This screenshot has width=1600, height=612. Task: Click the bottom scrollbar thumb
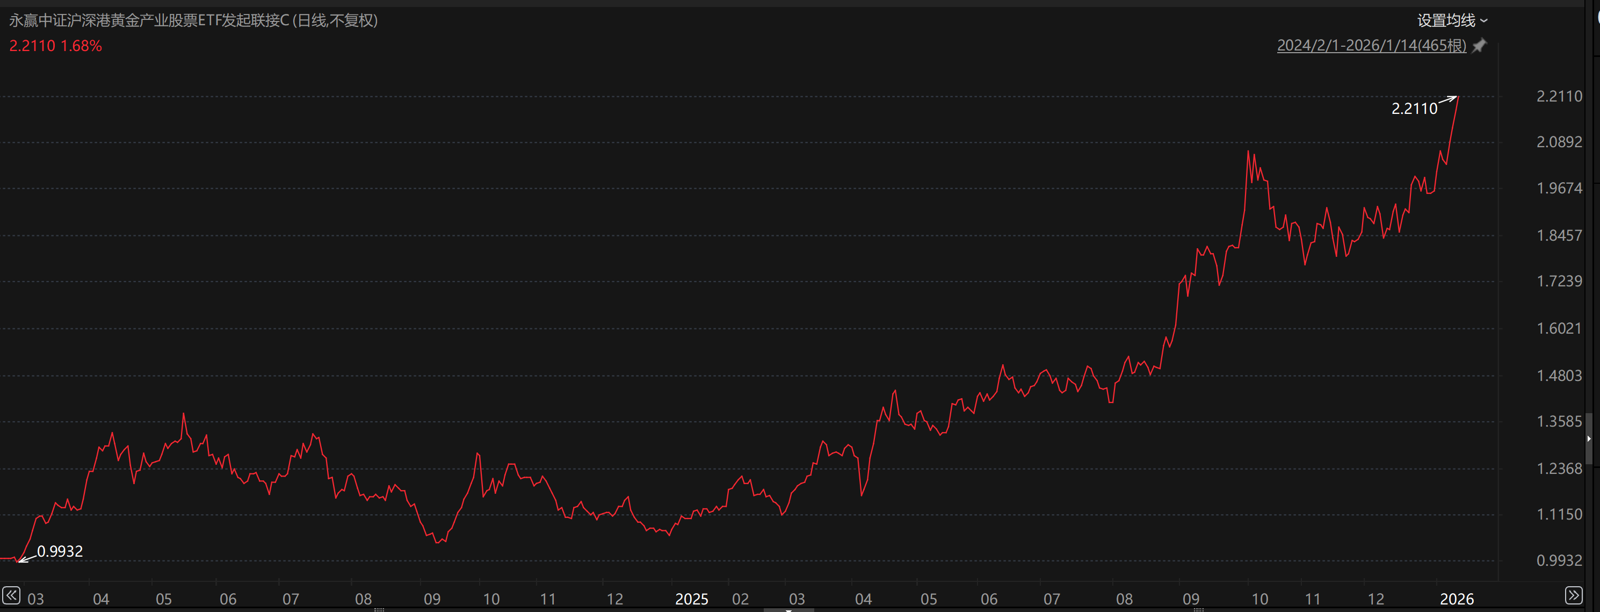pos(788,609)
